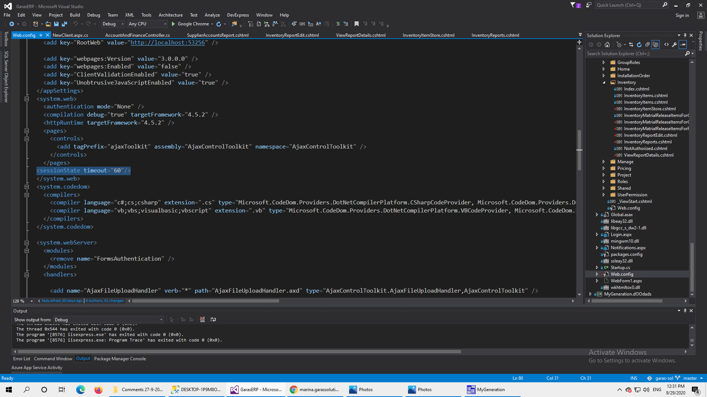Image resolution: width=707 pixels, height=397 pixels.
Task: Click Sign in
Action: click(682, 15)
